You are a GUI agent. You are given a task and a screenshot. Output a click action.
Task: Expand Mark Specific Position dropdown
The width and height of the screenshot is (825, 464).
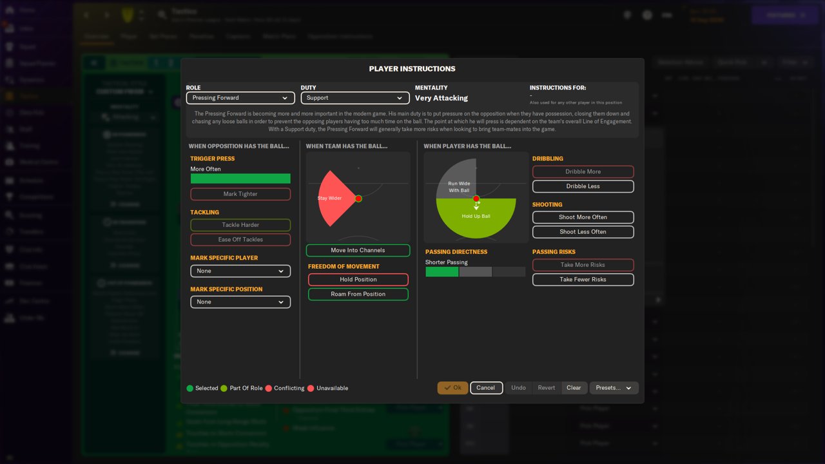[240, 302]
